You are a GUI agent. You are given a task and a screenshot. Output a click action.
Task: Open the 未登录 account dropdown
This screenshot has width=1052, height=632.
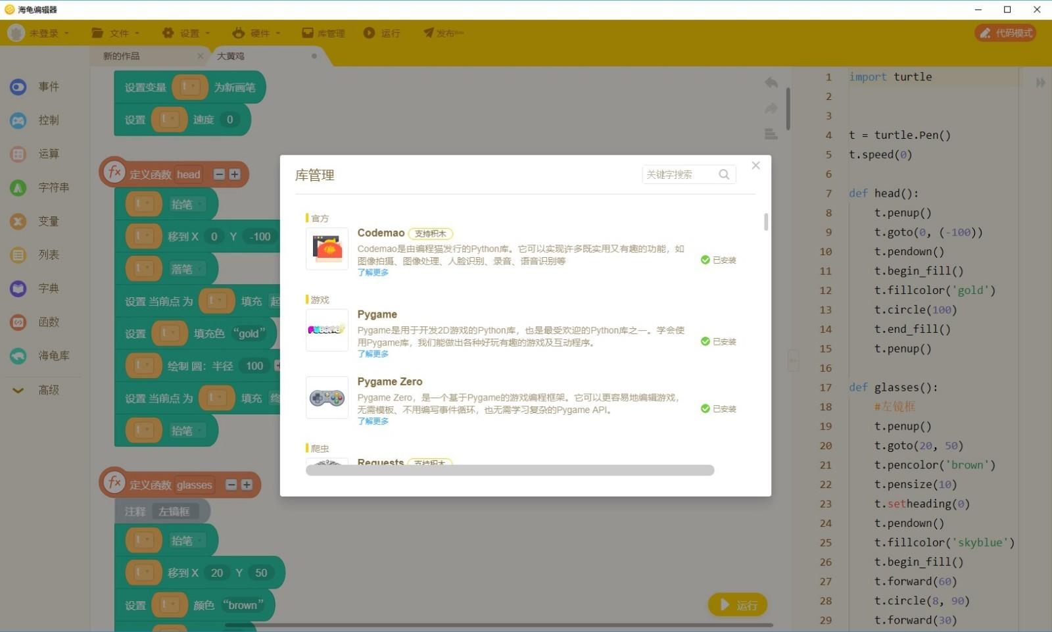click(x=38, y=33)
